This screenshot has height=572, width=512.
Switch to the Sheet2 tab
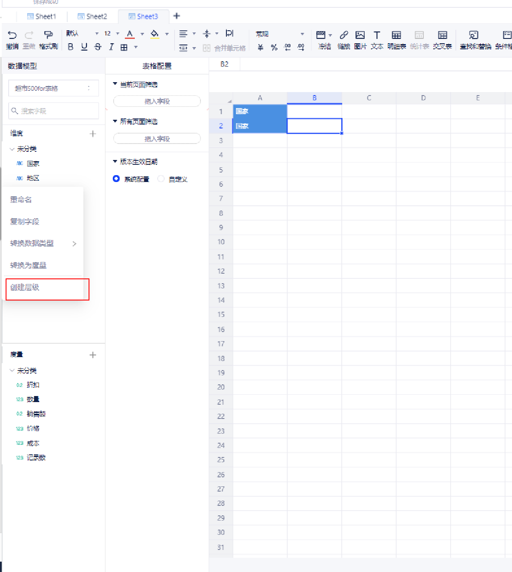pos(92,16)
